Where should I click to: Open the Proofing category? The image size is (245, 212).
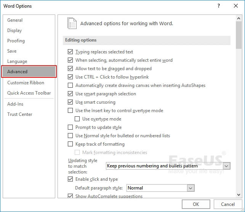(x=16, y=41)
